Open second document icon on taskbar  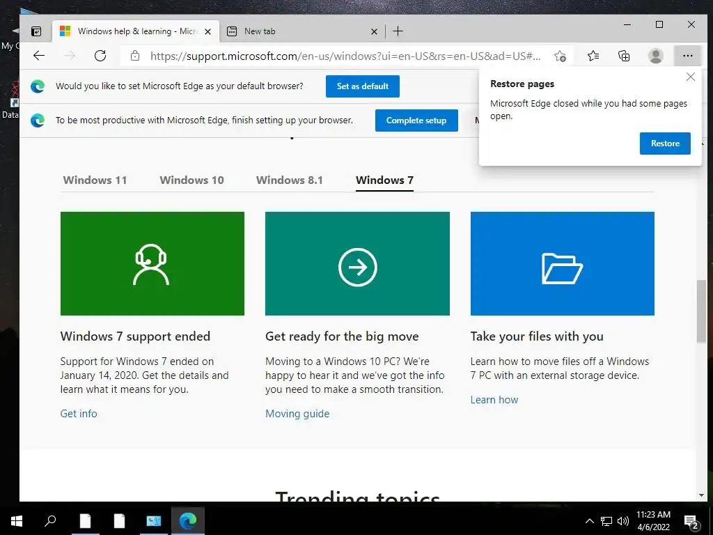[119, 521]
